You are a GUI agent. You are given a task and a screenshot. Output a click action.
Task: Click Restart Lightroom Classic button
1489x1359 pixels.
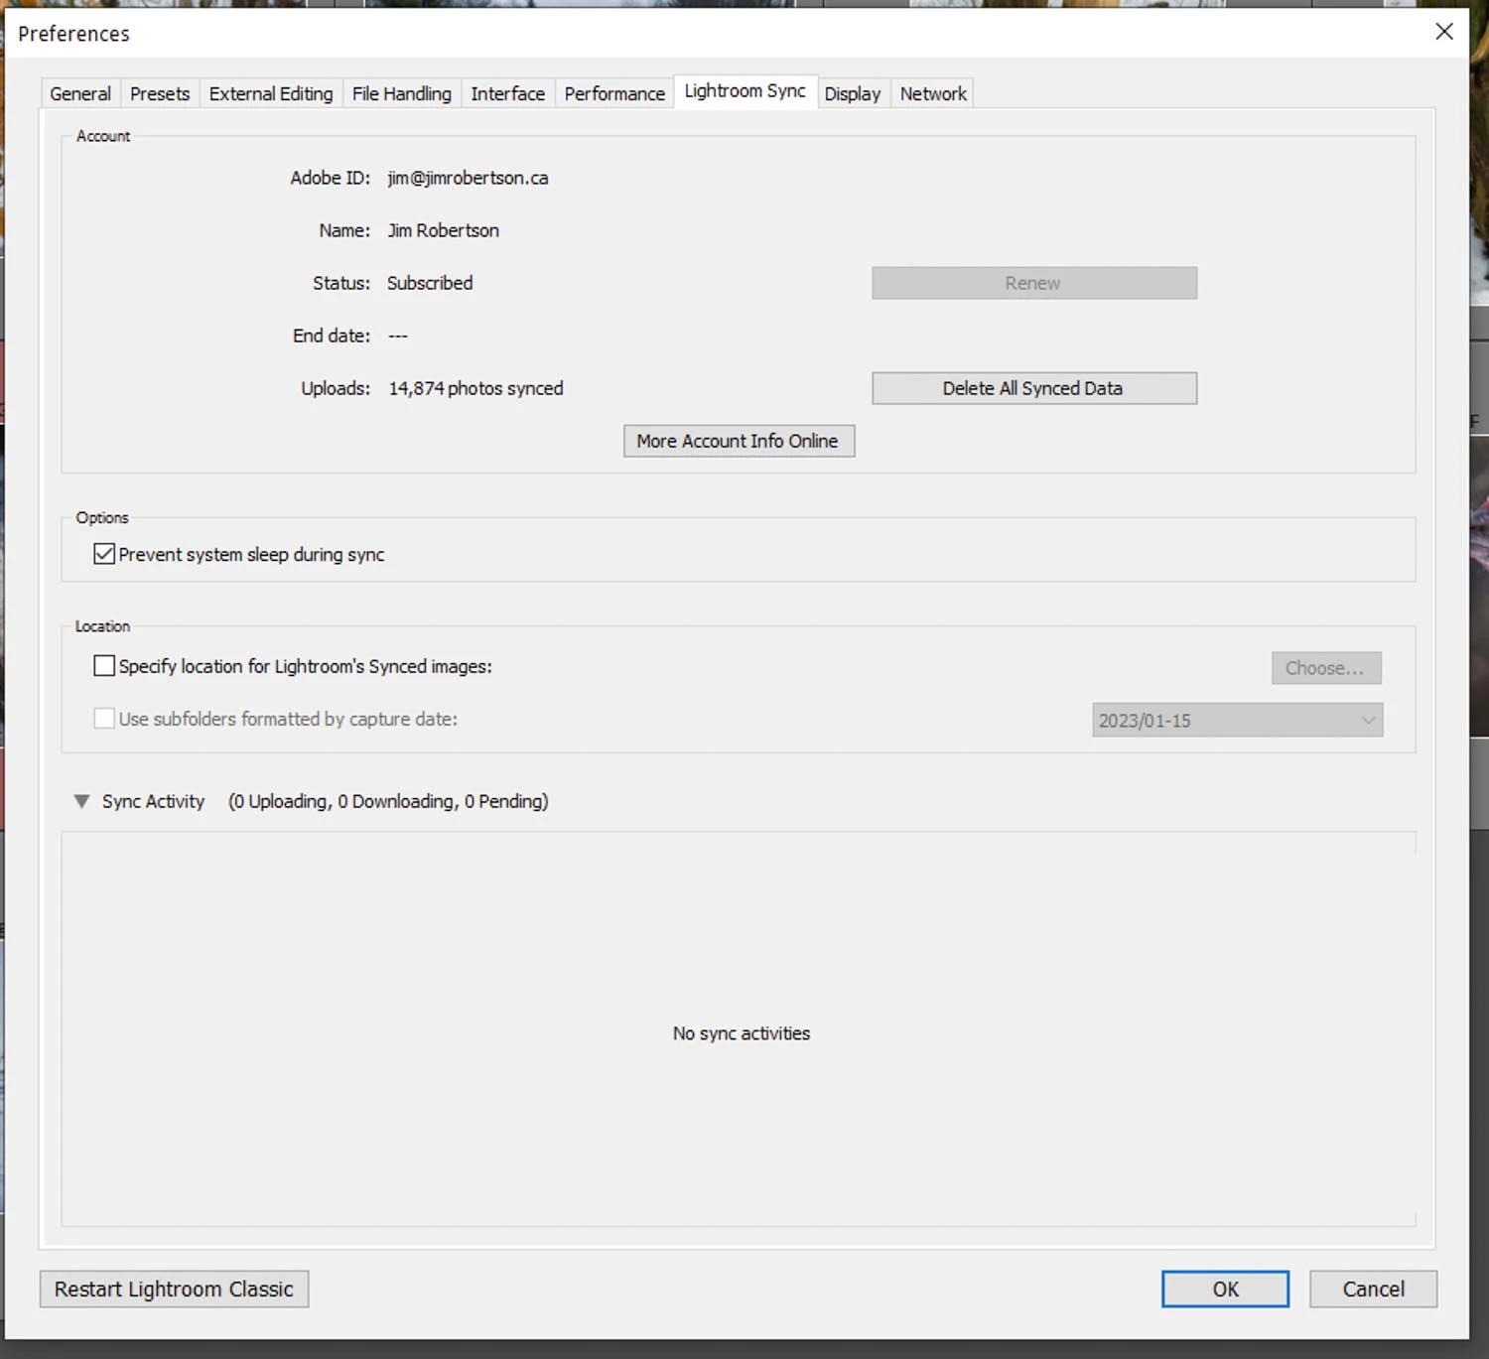click(175, 1289)
